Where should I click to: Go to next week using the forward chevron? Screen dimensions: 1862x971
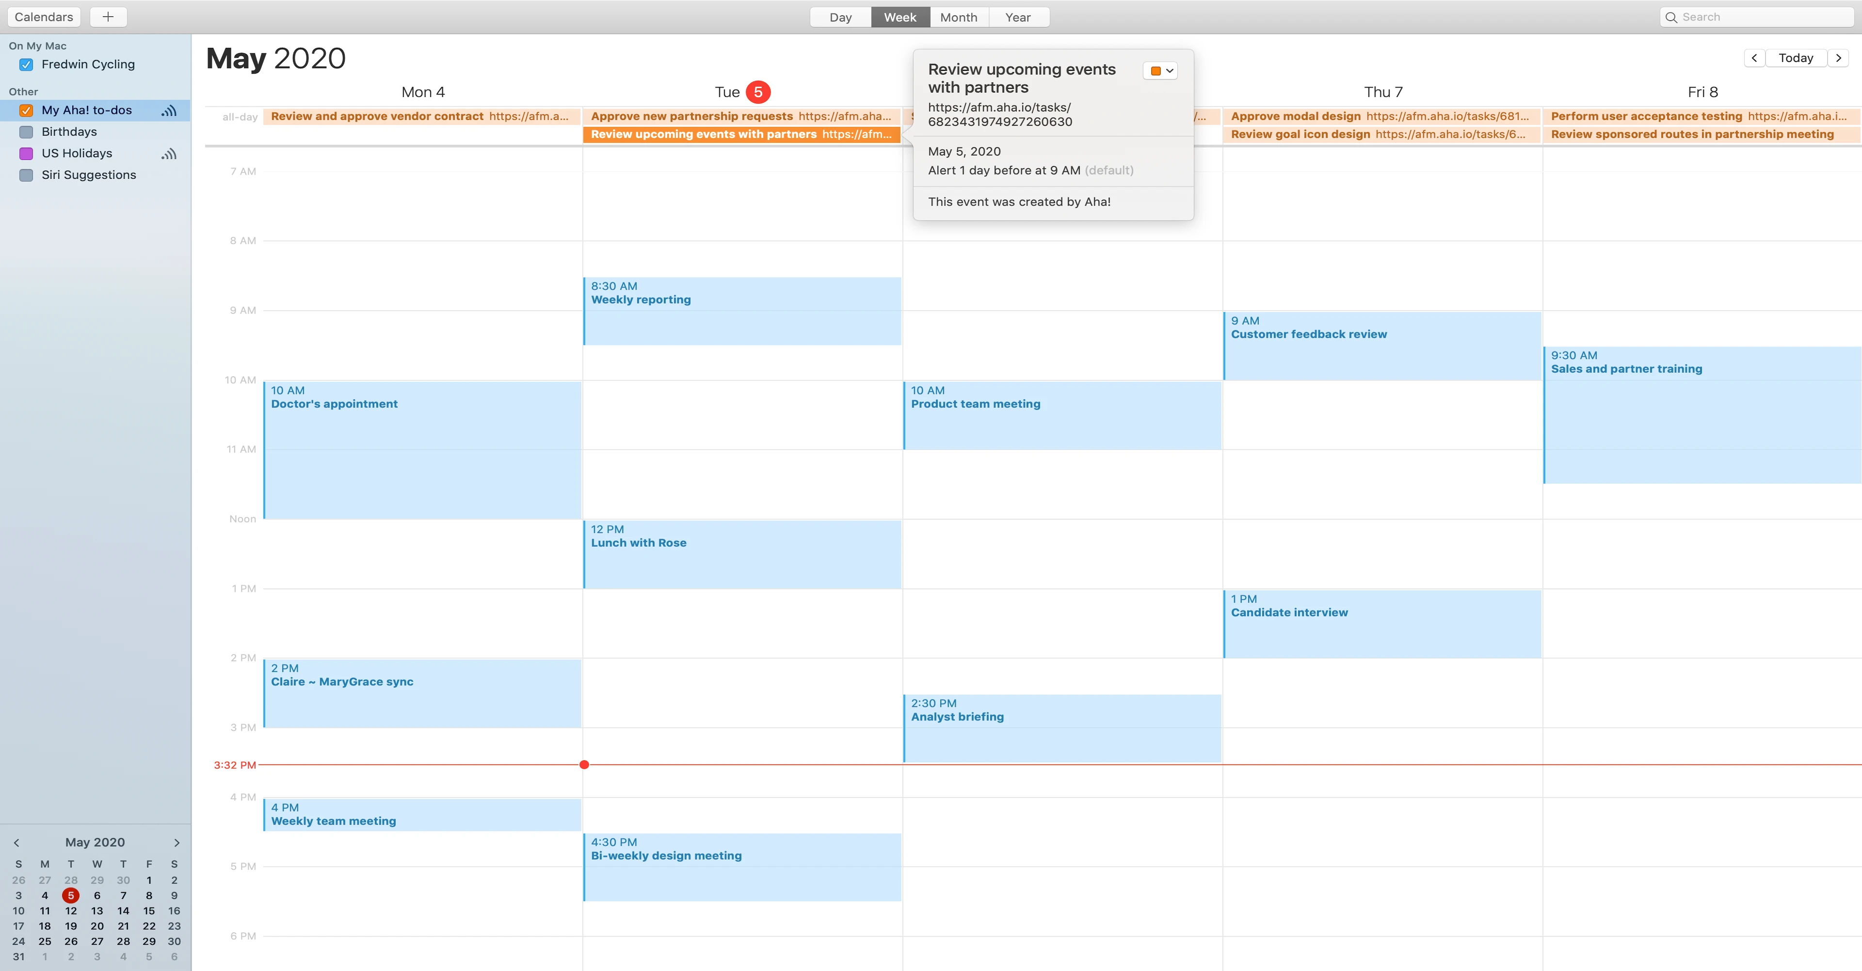coord(1839,58)
